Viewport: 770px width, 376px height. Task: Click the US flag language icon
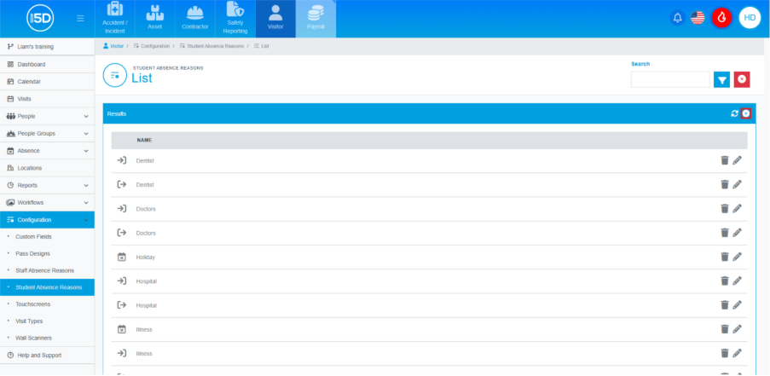pos(698,18)
